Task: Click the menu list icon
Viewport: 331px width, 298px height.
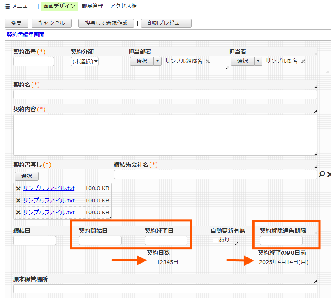Action: coord(7,6)
